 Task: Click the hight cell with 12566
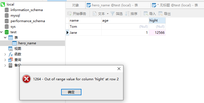(x=157, y=32)
